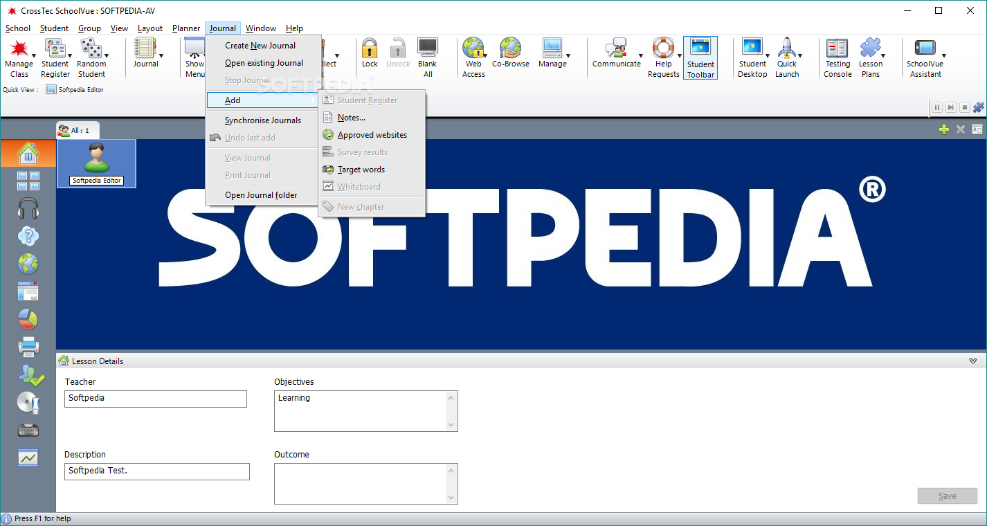Select the home view sidebar icon
Image resolution: width=987 pixels, height=526 pixels.
[28, 153]
